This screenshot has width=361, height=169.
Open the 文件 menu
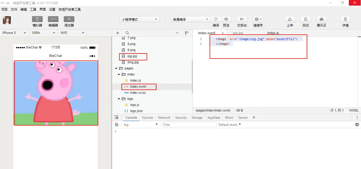tap(14, 9)
